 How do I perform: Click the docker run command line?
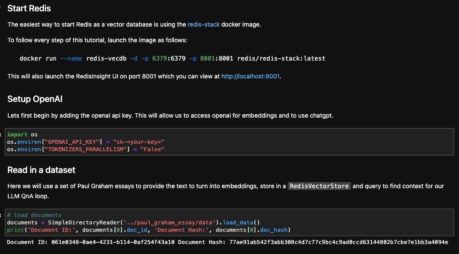[x=172, y=59]
